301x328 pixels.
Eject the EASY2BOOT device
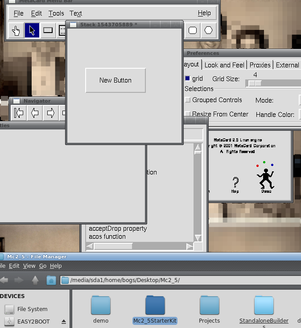(x=63, y=322)
